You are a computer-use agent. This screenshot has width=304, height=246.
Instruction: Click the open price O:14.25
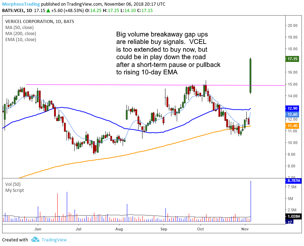point(93,11)
